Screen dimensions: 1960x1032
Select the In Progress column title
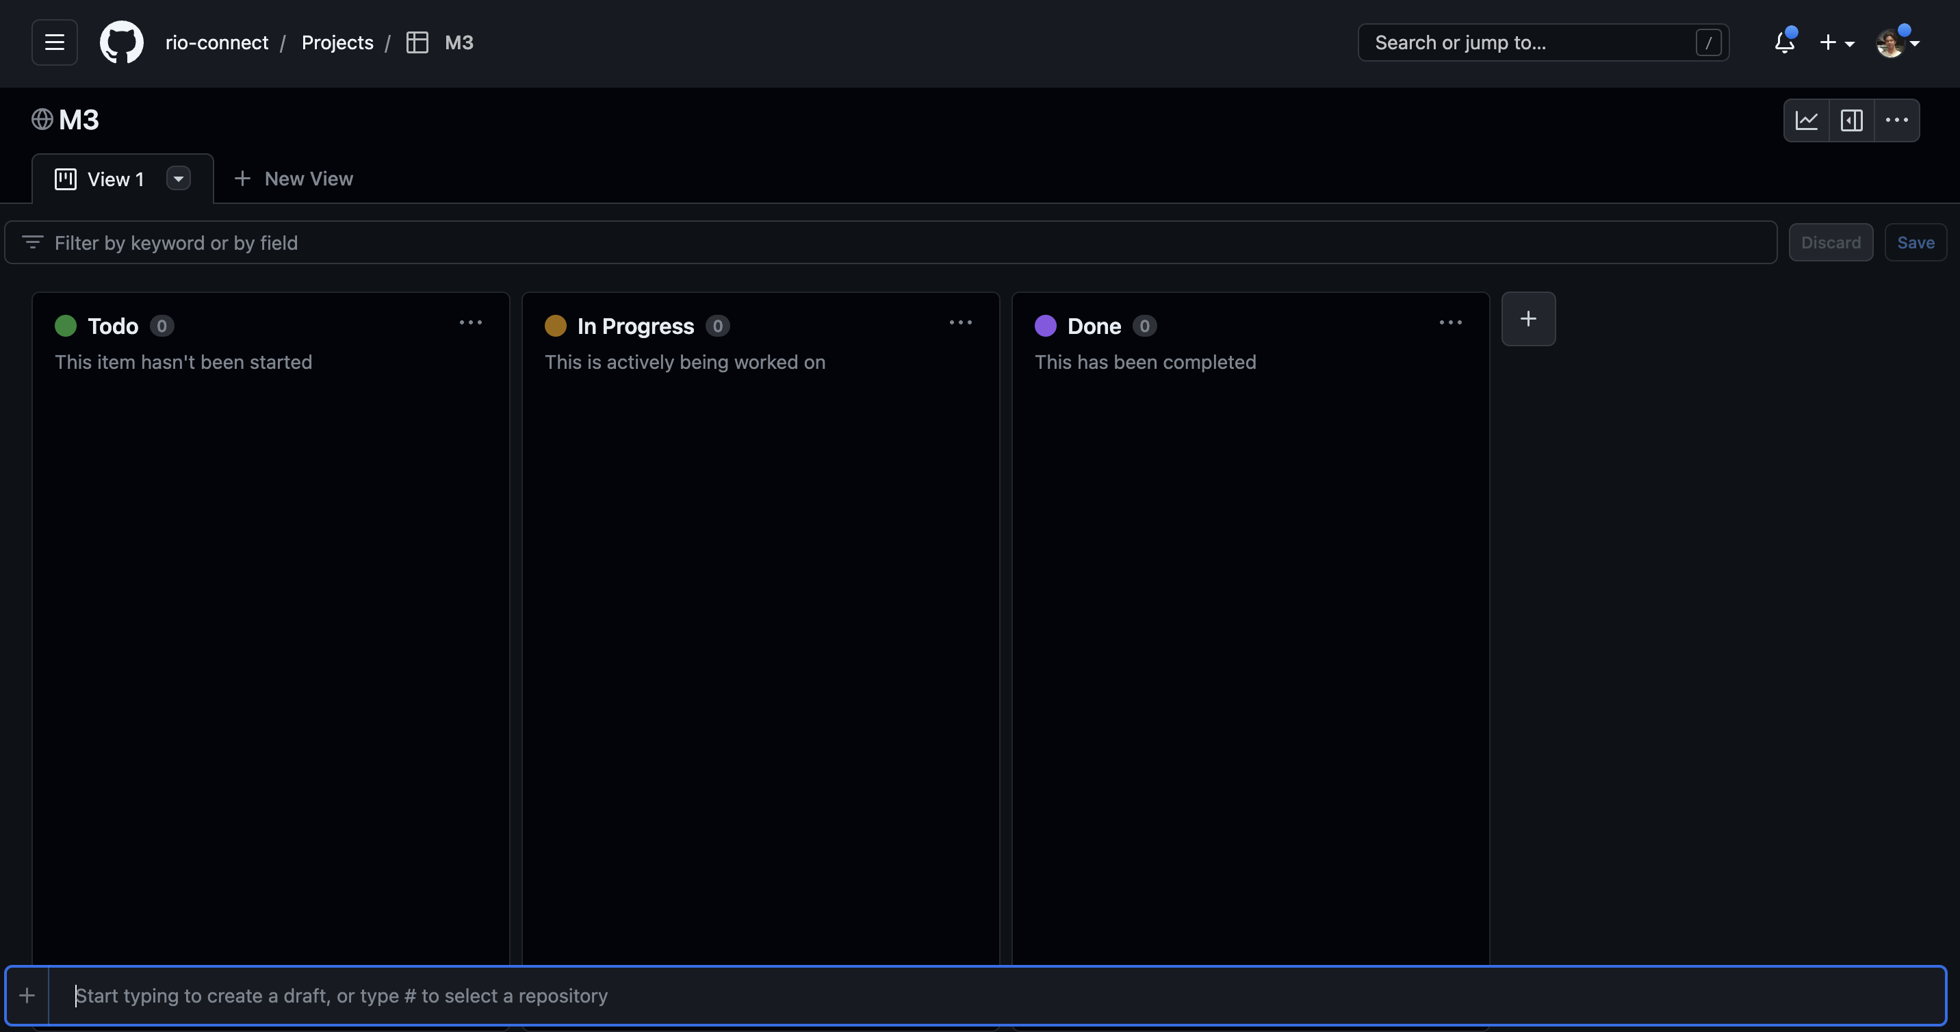click(635, 326)
